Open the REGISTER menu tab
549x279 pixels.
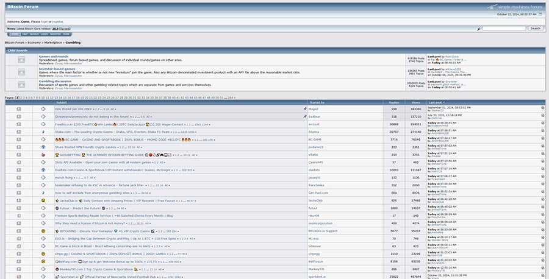pos(56,34)
